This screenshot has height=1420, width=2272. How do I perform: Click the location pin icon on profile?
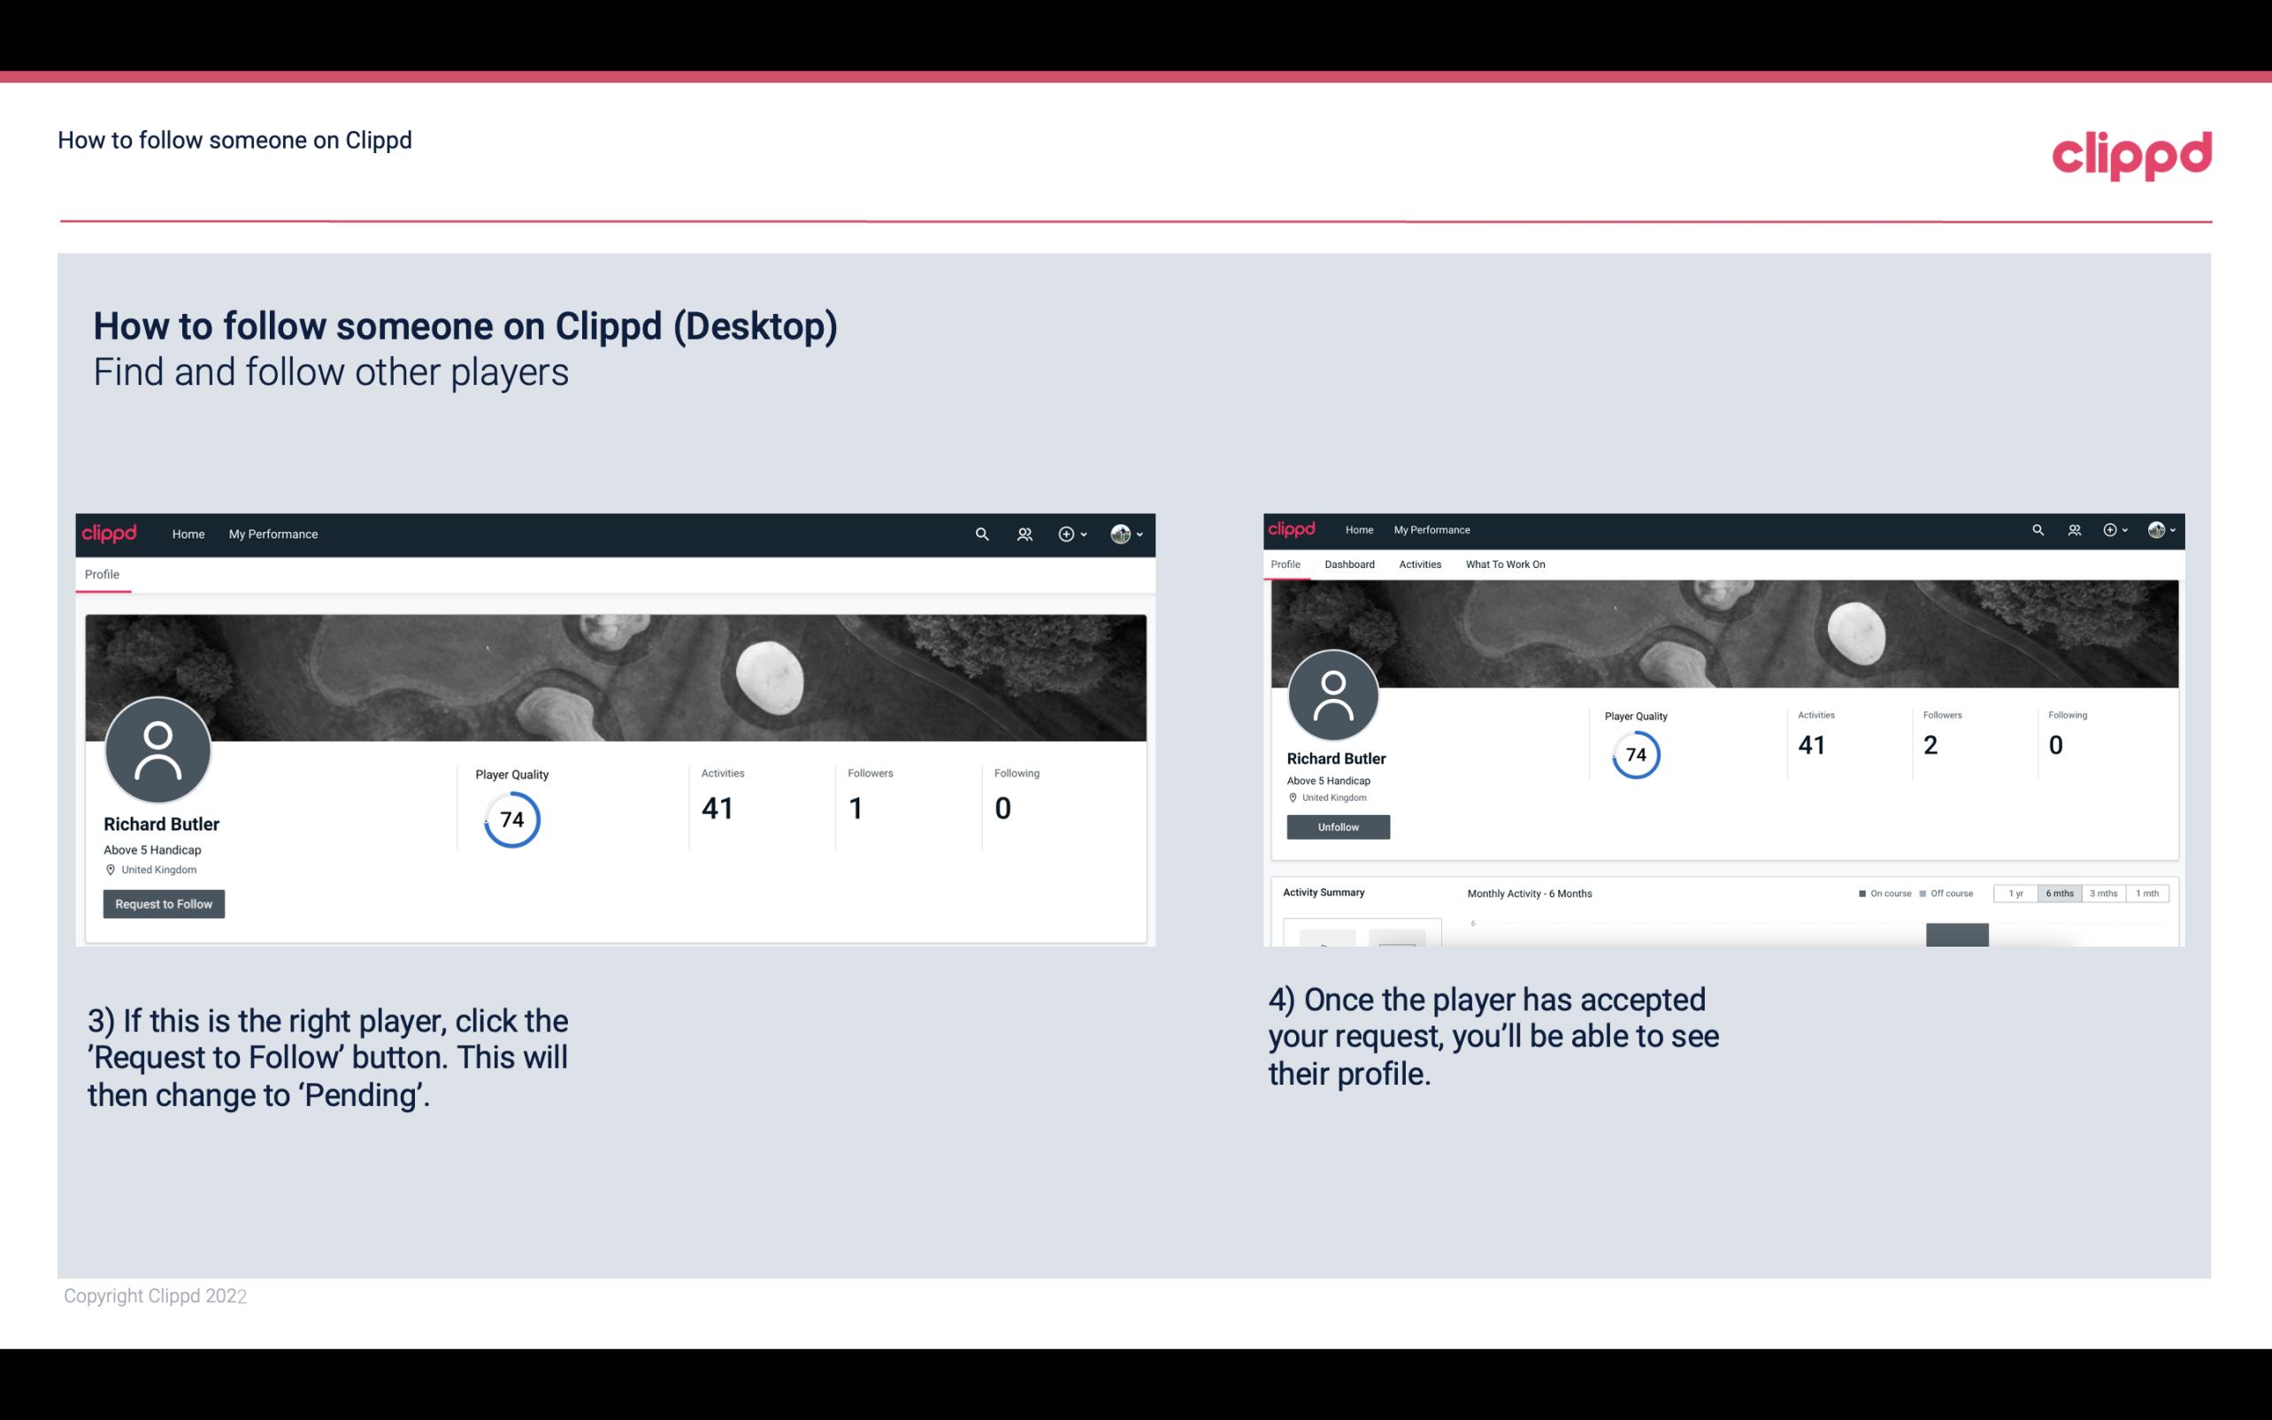click(x=110, y=871)
